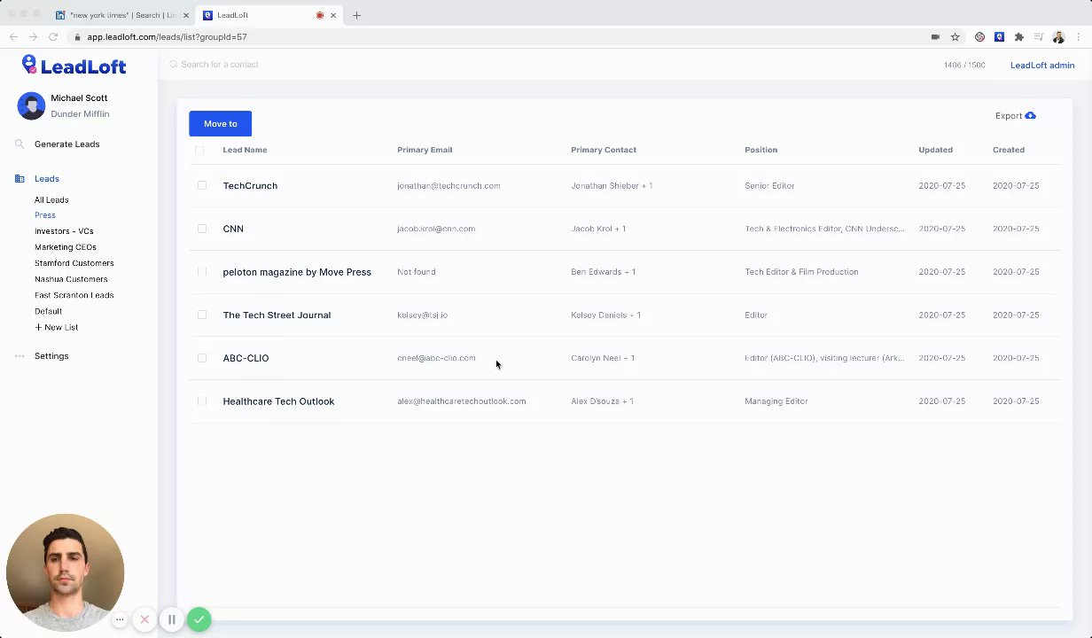The height and width of the screenshot is (638, 1092).
Task: Open the CNN lead
Action: pos(233,229)
